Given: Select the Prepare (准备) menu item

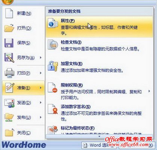Looking at the screenshot, I should [23, 88].
